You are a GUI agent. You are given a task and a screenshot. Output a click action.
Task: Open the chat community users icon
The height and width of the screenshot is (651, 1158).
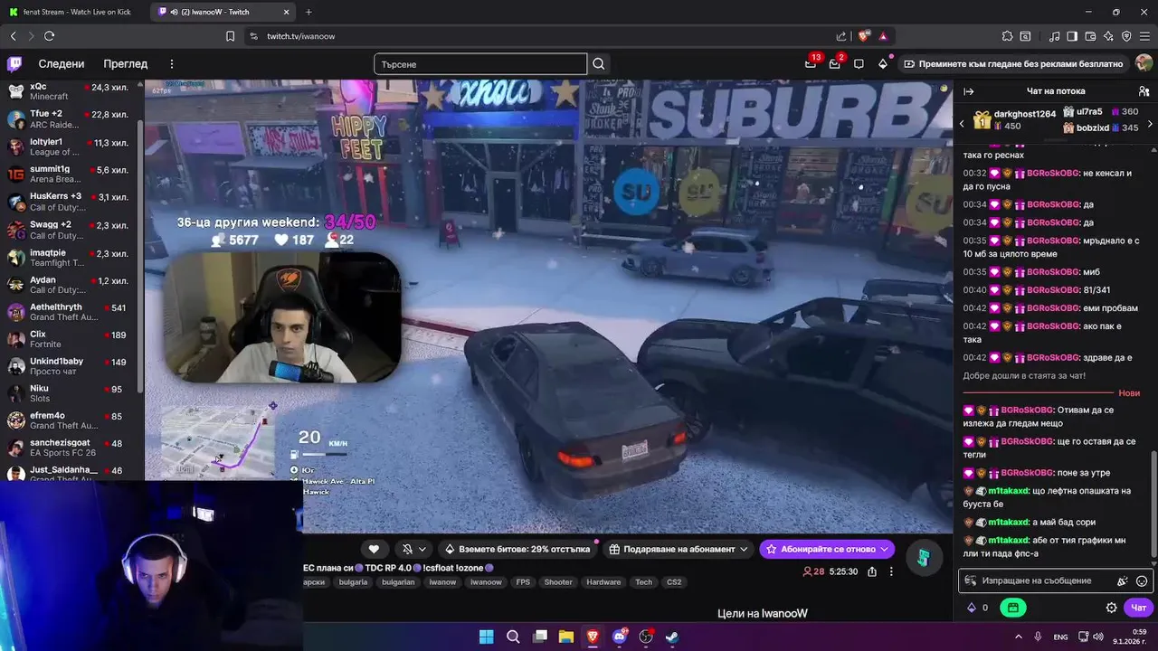(1144, 91)
